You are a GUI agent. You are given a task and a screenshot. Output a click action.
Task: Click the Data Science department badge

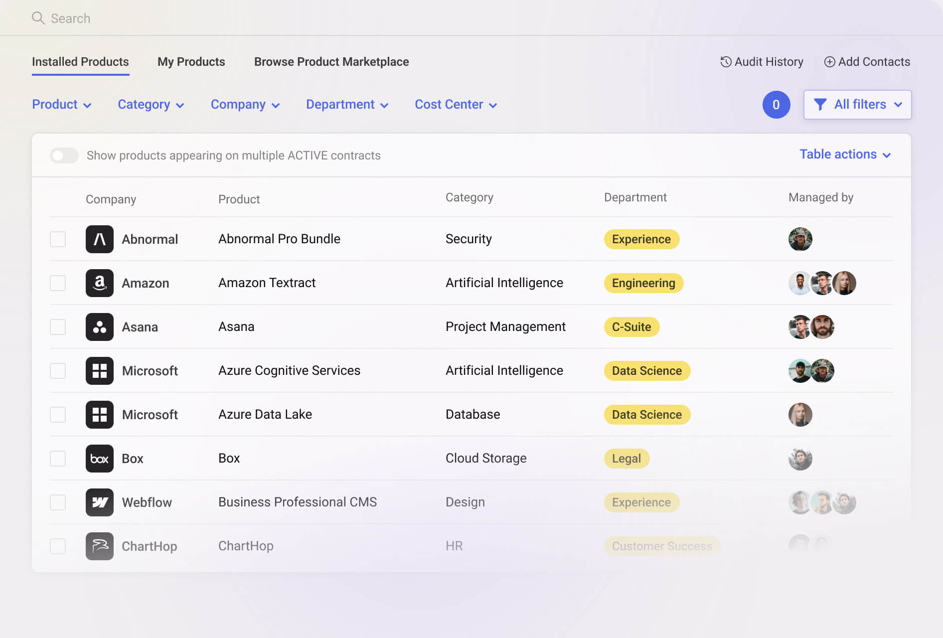[647, 371]
